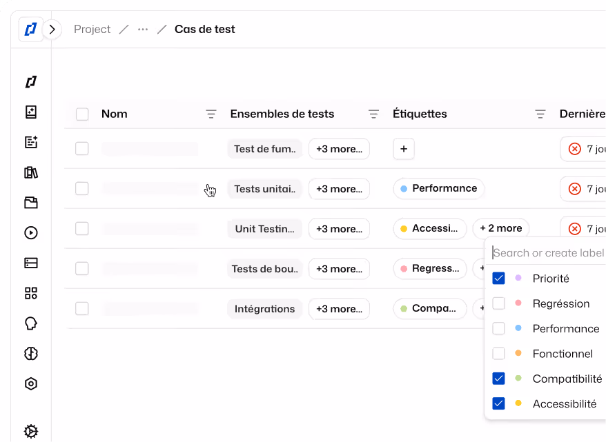Image resolution: width=606 pixels, height=442 pixels.
Task: Go to Project in breadcrumb
Action: click(x=92, y=30)
